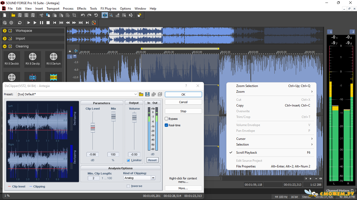Activate the Edit tool in the toolbar
Image resolution: width=357 pixels, height=200 pixels.
click(105, 15)
